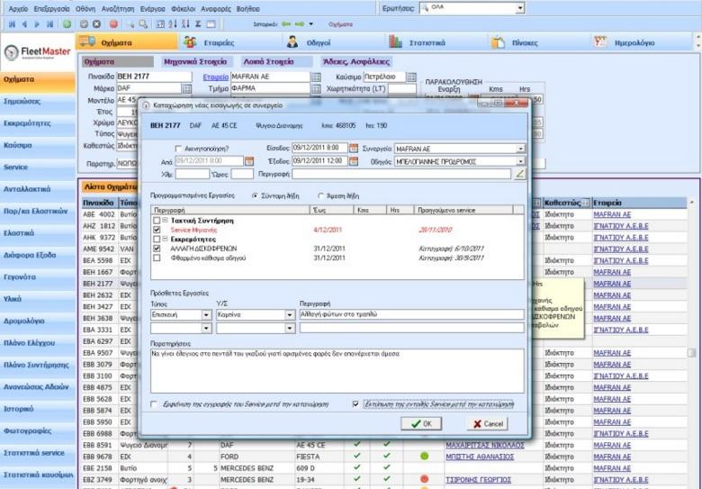This screenshot has width=702, height=489.
Task: Open the empty second-row Υ/Σ dropdown
Action: (290, 328)
